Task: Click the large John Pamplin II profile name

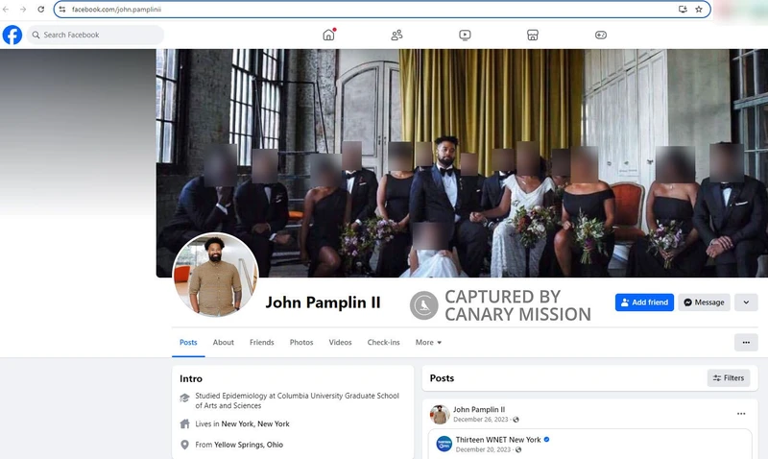Action: 323,302
